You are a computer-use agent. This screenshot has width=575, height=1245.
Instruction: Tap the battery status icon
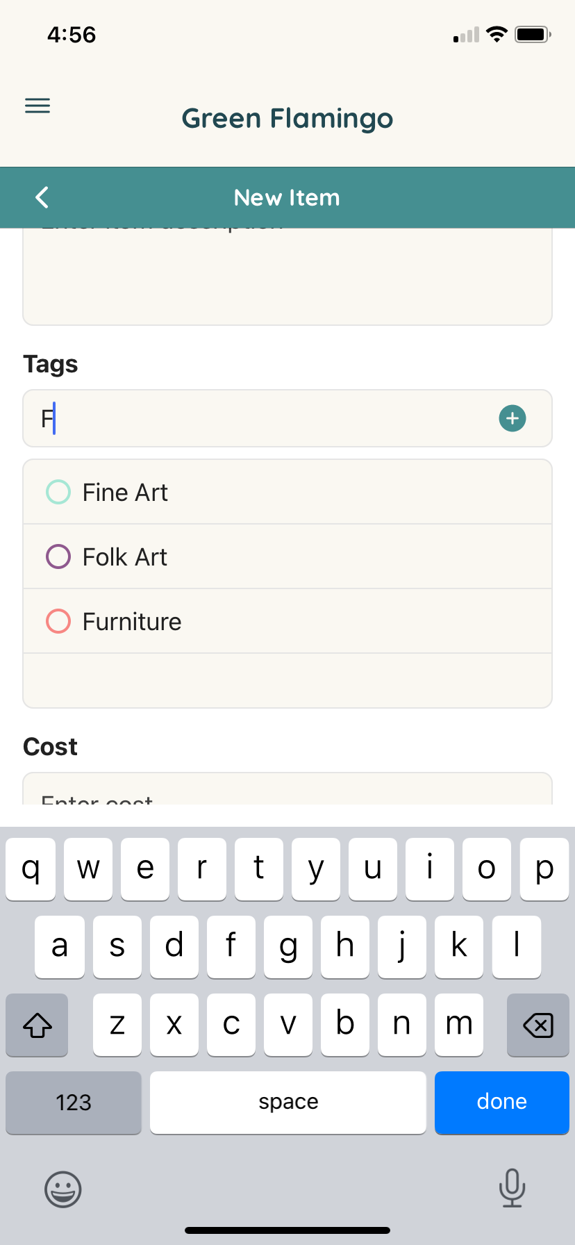click(x=533, y=34)
